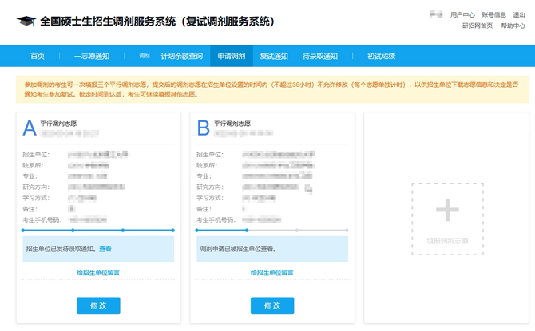Open 账号信息 link
The height and width of the screenshot is (331, 535).
[493, 14]
